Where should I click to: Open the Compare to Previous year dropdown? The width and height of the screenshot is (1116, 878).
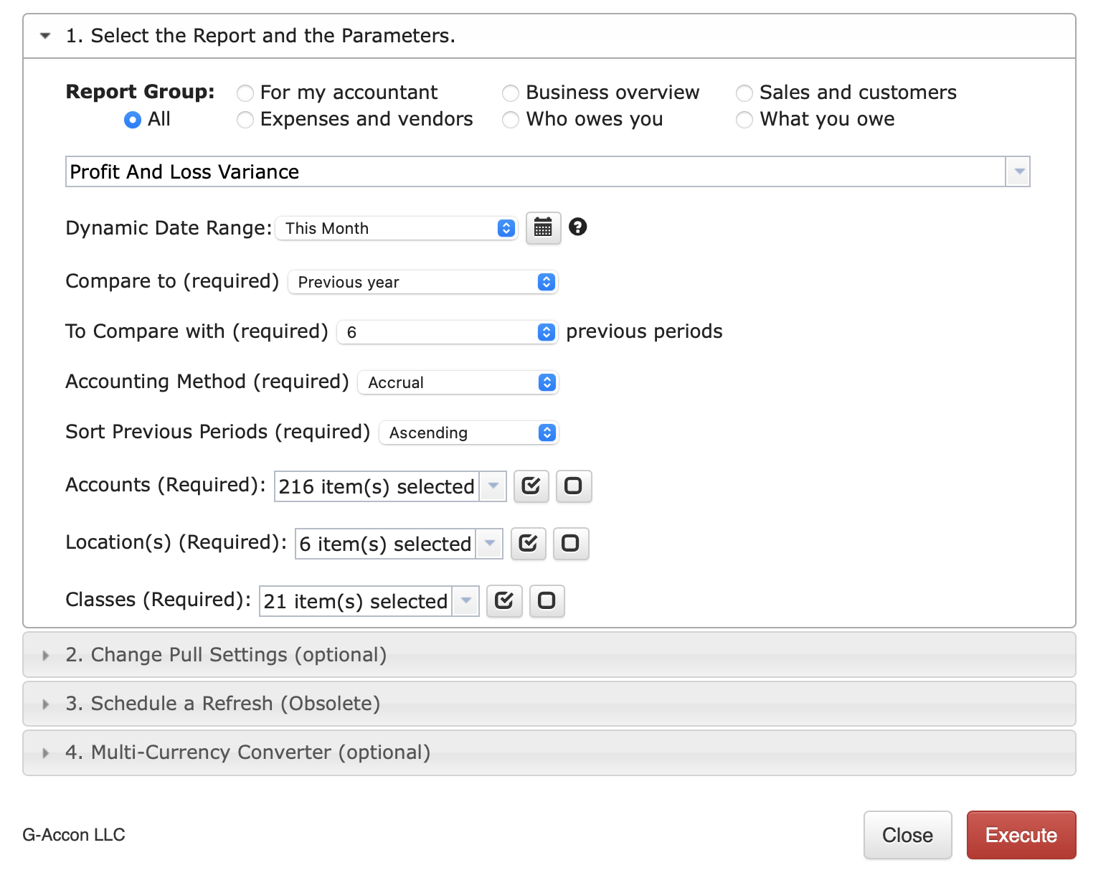423,282
